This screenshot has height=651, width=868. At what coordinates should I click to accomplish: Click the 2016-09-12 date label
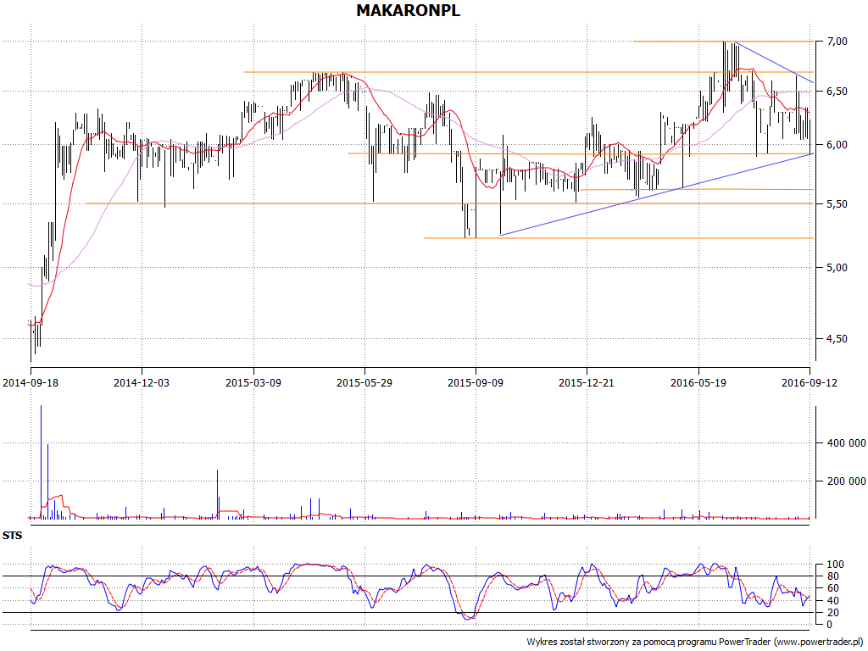[810, 382]
